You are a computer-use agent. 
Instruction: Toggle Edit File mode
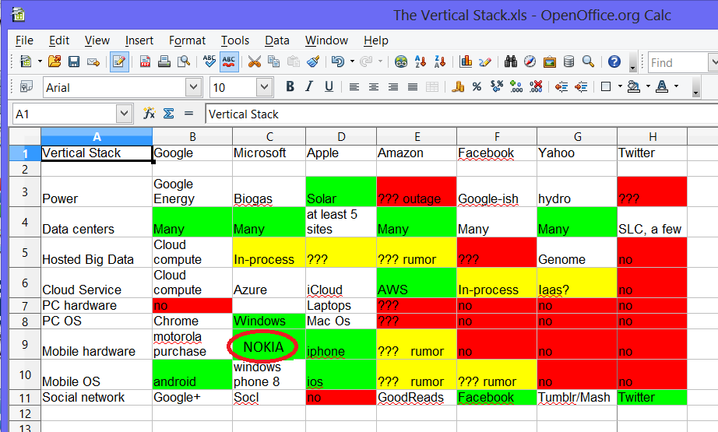pos(119,61)
